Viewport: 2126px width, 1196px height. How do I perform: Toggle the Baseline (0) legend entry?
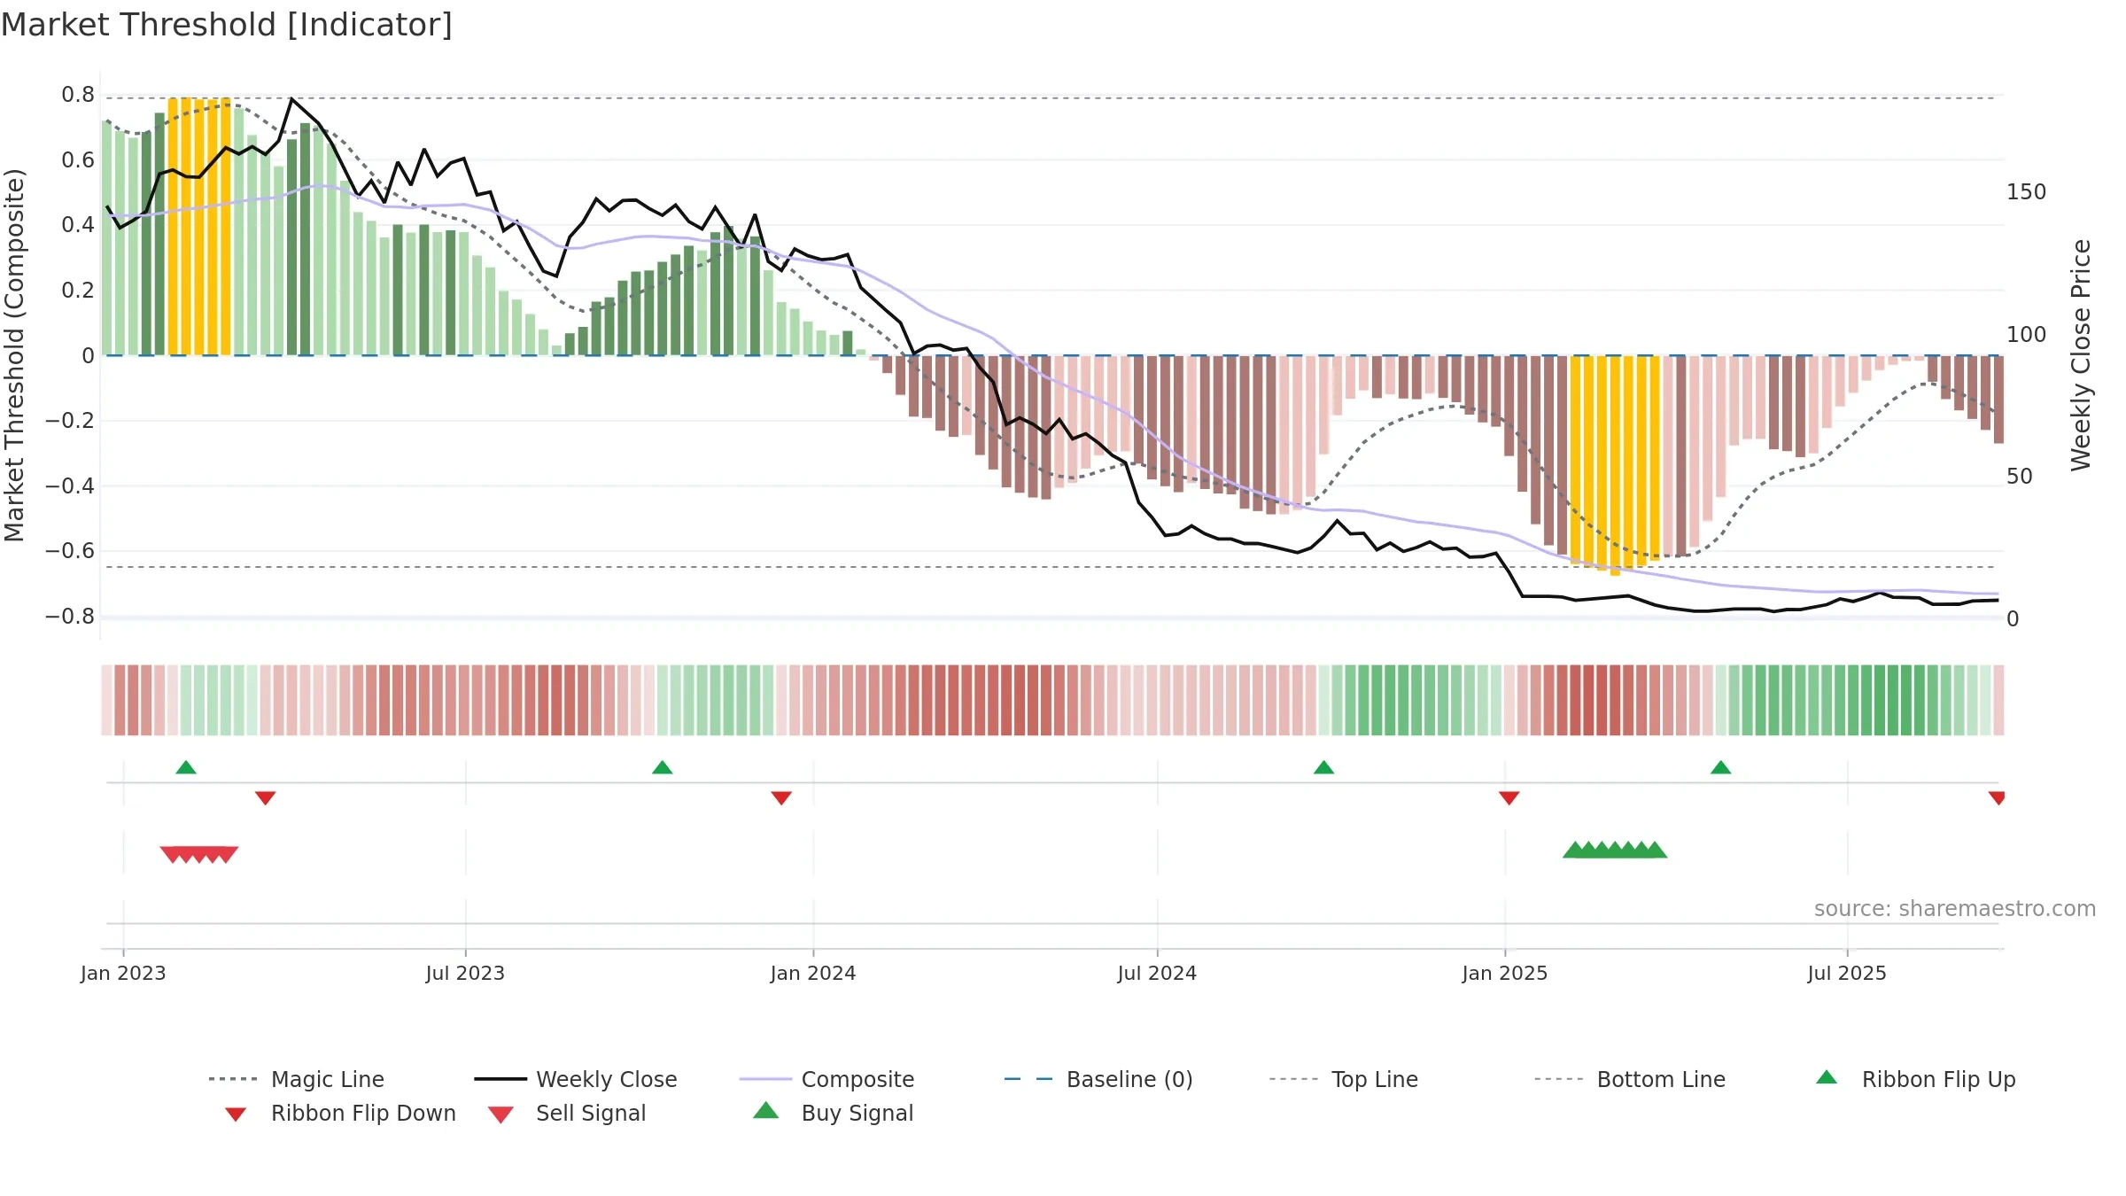(x=1098, y=1079)
